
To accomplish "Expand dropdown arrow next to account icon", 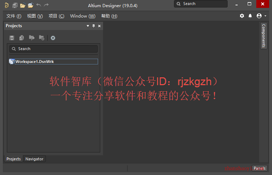I will pos(266,16).
